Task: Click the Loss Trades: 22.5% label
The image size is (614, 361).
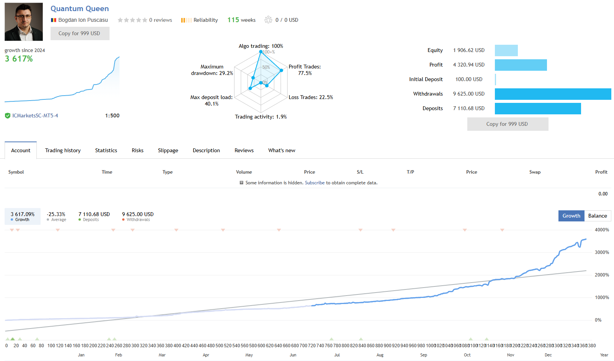Action: (x=311, y=97)
